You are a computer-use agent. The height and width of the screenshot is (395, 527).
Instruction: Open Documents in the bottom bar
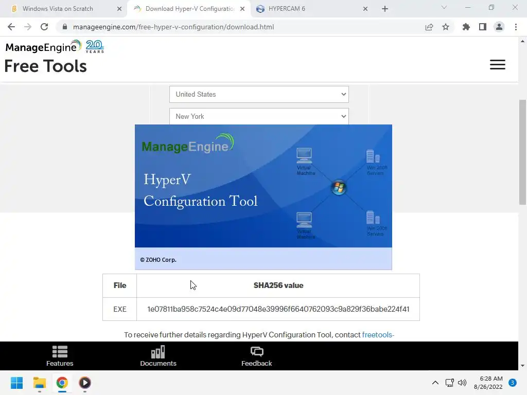click(x=158, y=356)
